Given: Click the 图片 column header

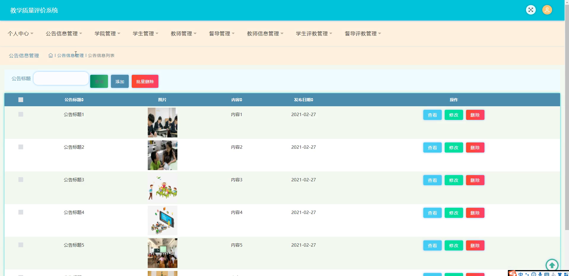Looking at the screenshot, I should tap(162, 100).
